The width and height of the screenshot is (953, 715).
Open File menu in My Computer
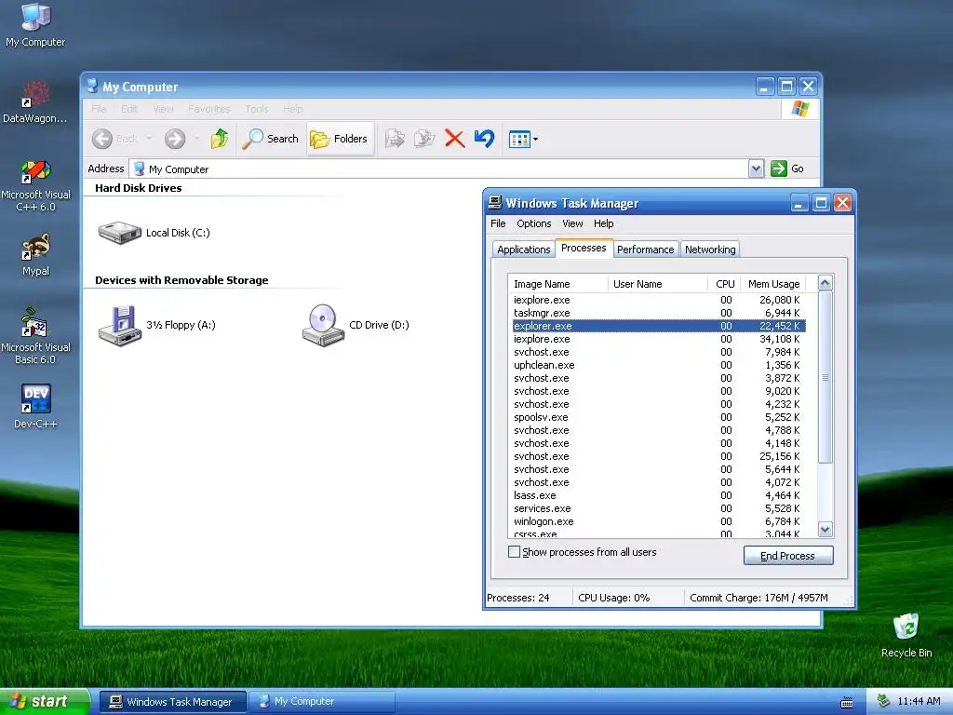[99, 109]
